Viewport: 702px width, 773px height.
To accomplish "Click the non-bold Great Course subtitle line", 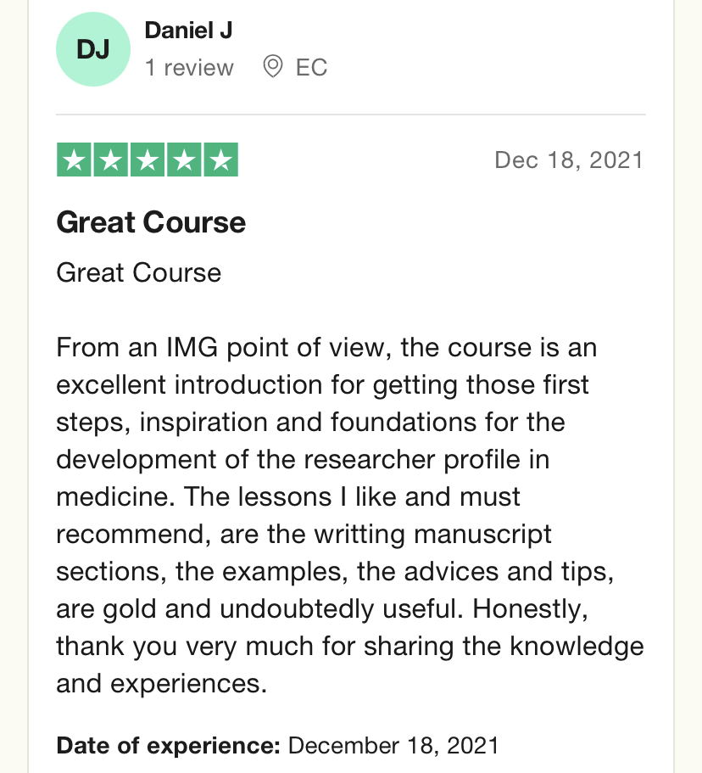I will 139,272.
